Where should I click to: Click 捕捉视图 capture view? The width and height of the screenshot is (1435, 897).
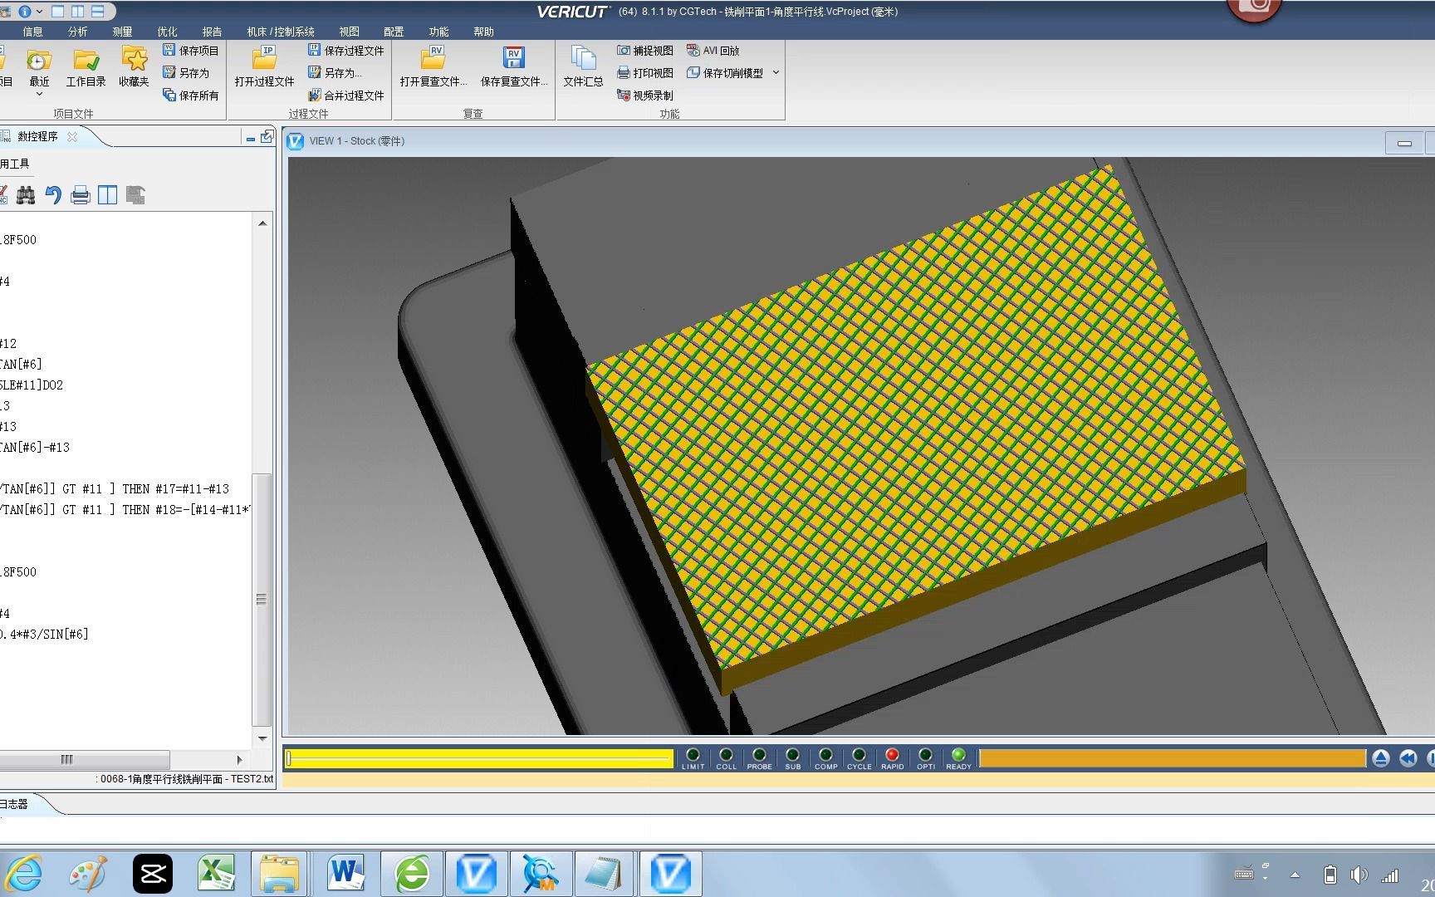point(644,51)
